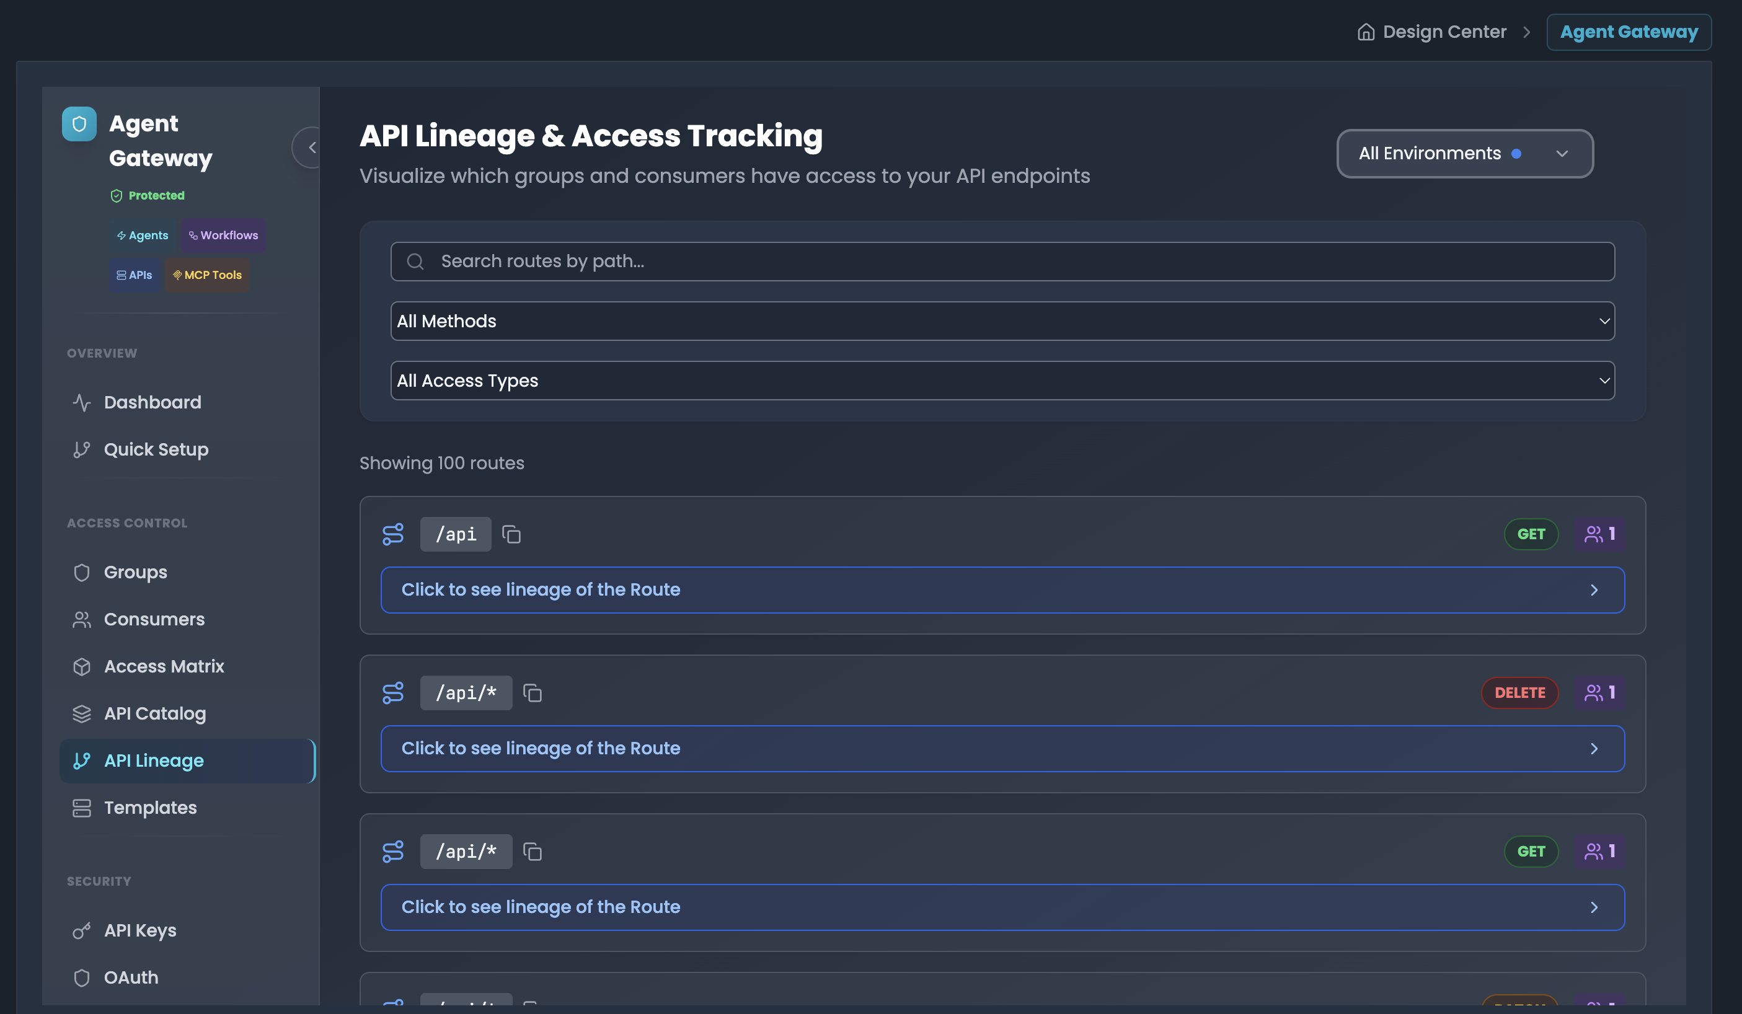
Task: Click the home icon next to Design Center
Action: [1365, 32]
